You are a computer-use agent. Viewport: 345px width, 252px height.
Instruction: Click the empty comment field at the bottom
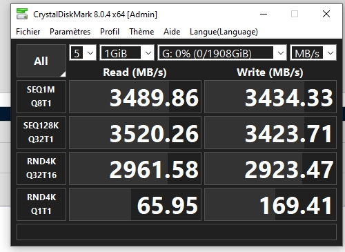coord(177,232)
